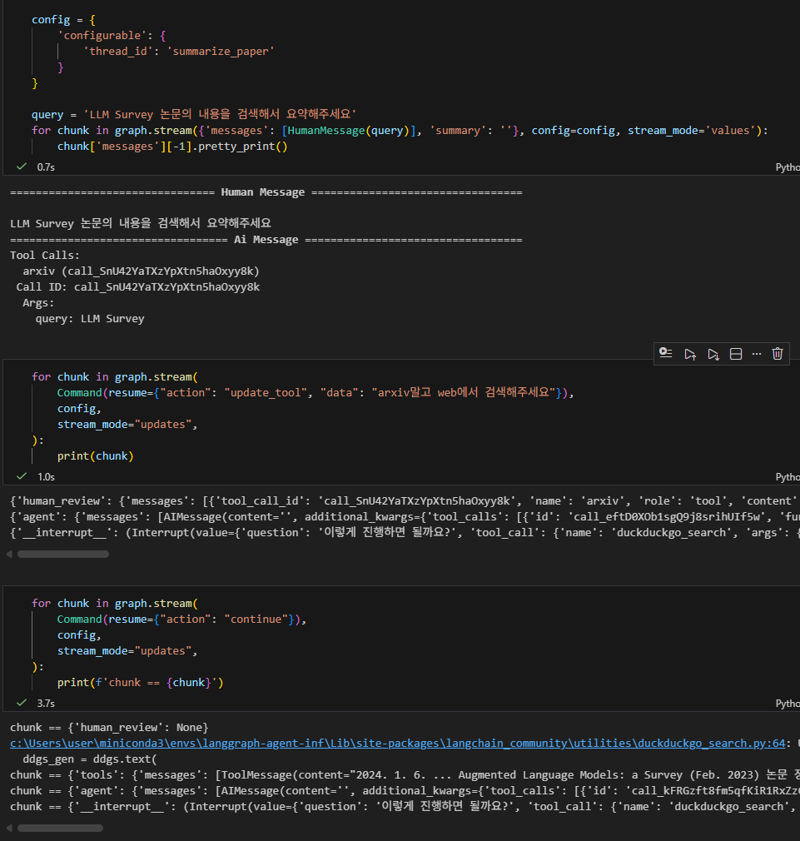Click the Run by Line icon

pyautogui.click(x=665, y=354)
